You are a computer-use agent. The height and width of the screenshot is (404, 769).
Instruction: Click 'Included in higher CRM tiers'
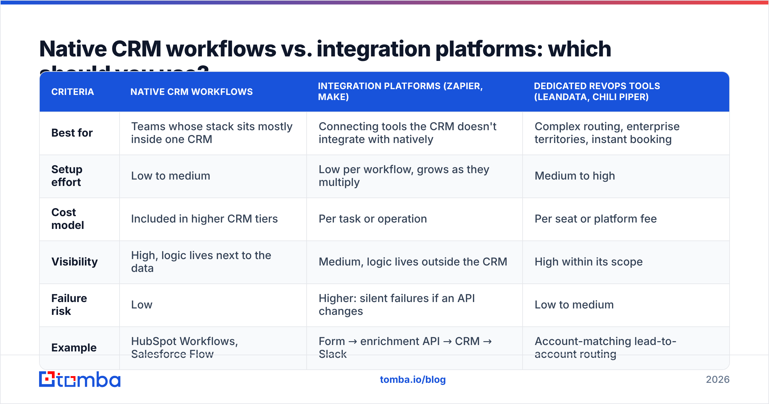[204, 219]
